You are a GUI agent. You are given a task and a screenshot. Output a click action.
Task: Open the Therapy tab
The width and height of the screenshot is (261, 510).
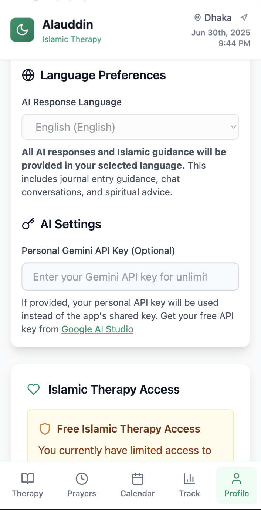pos(27,485)
